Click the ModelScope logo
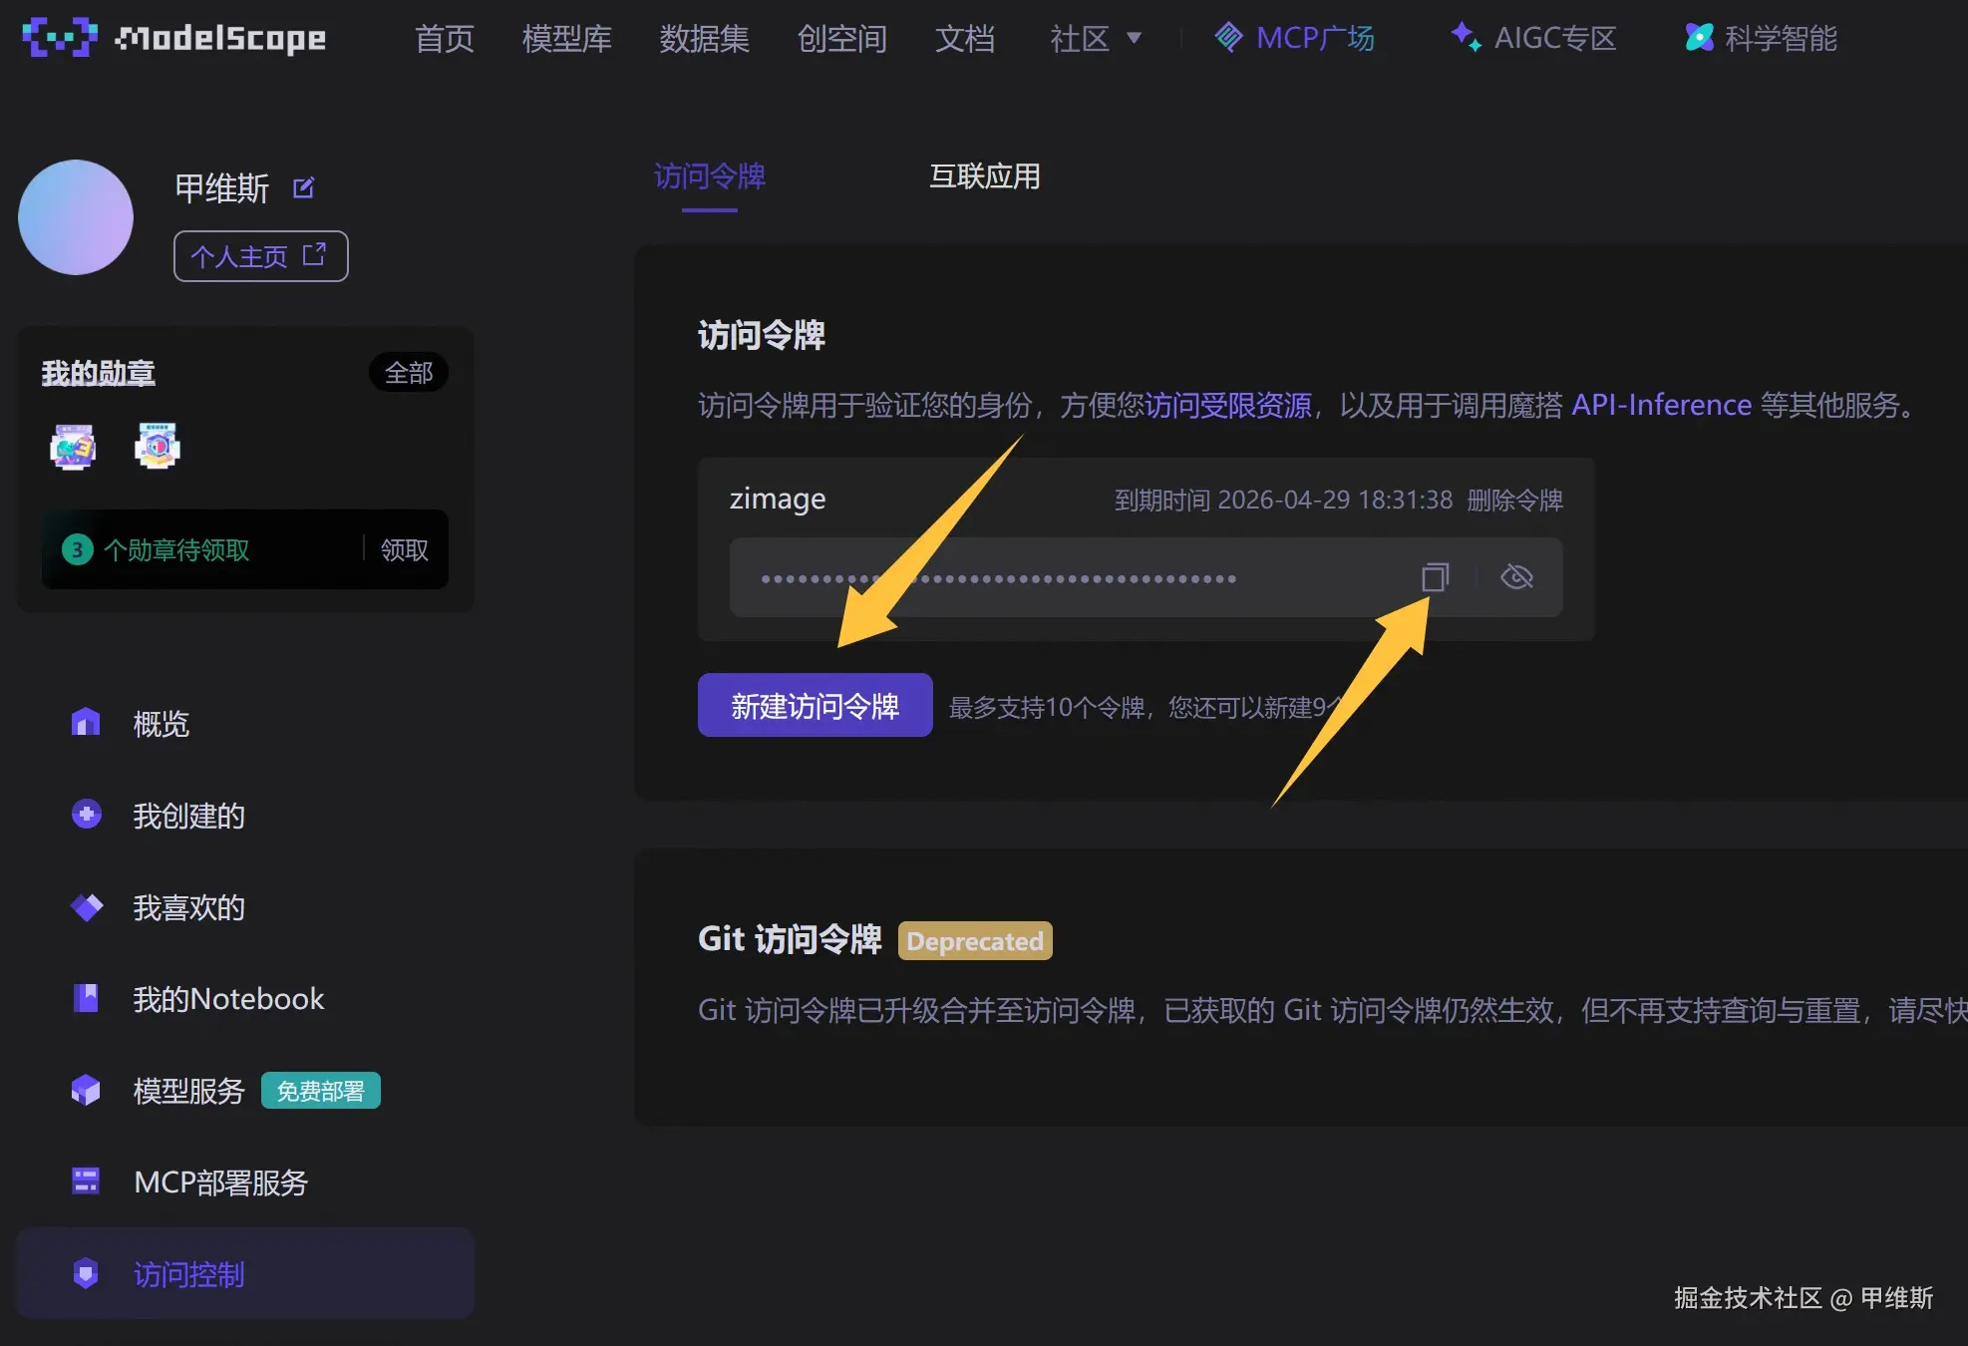The image size is (1968, 1346). coord(174,38)
